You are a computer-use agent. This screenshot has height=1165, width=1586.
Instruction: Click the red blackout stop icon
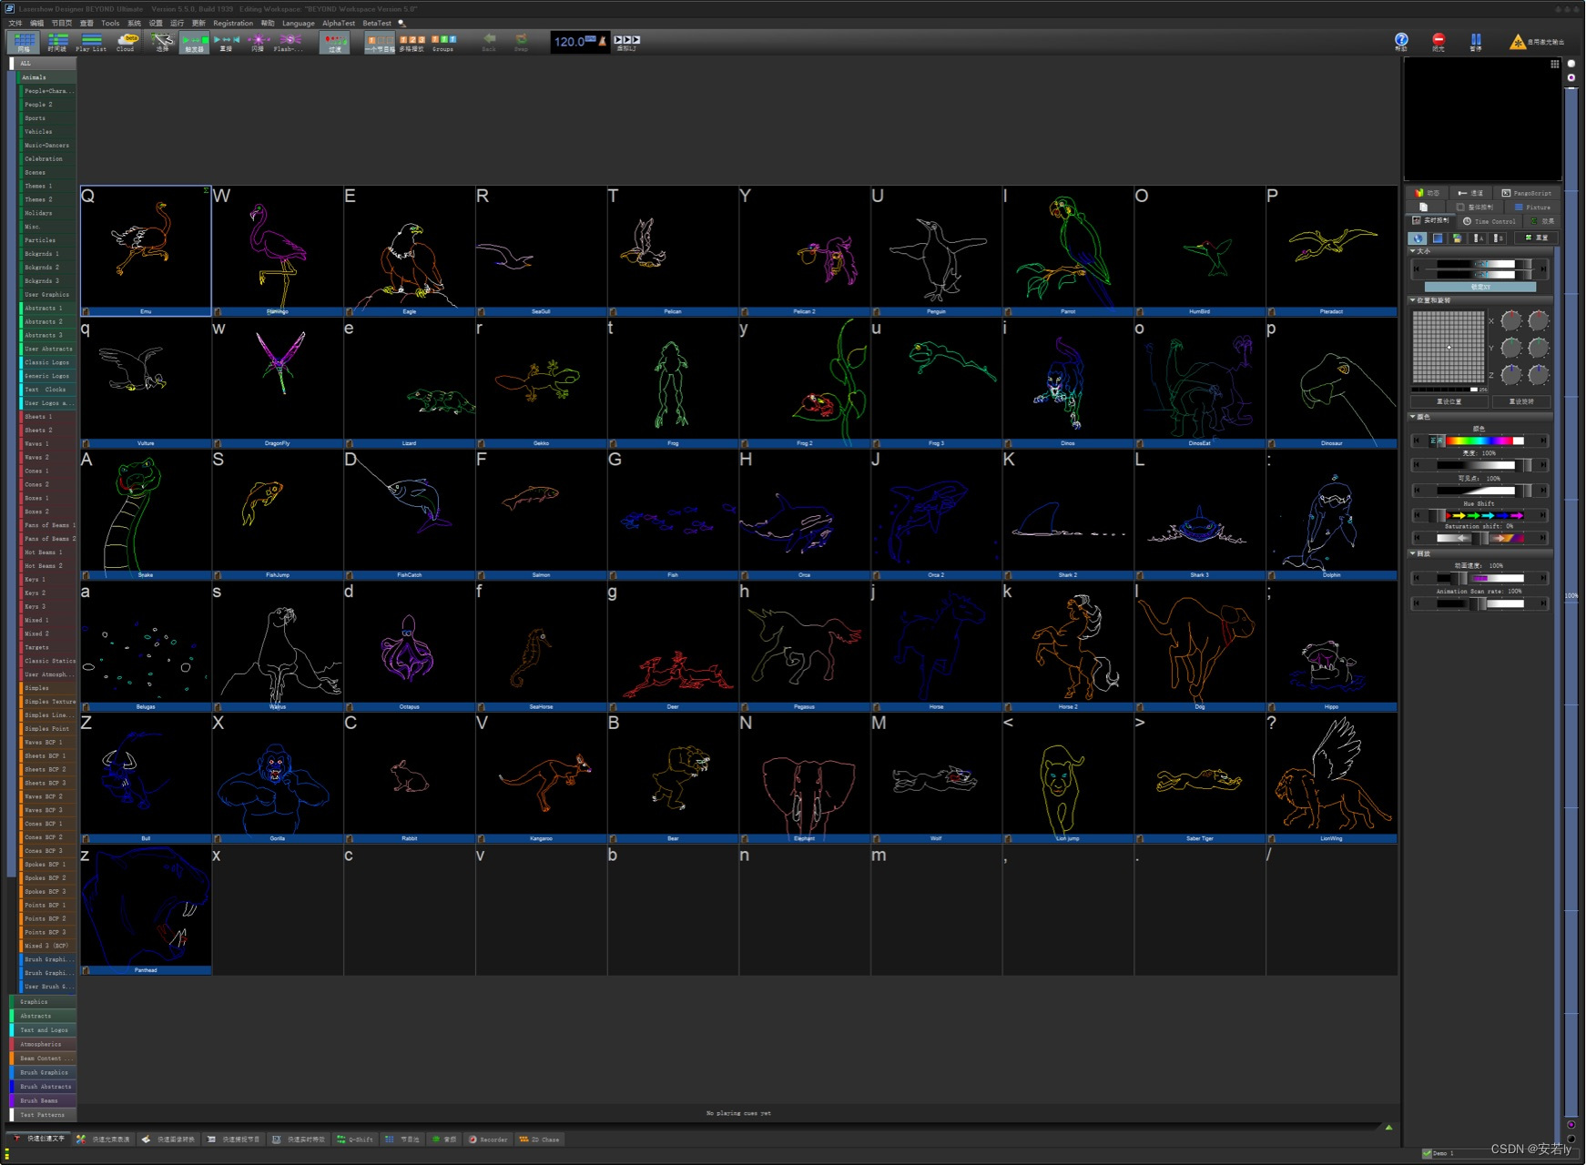click(1439, 41)
